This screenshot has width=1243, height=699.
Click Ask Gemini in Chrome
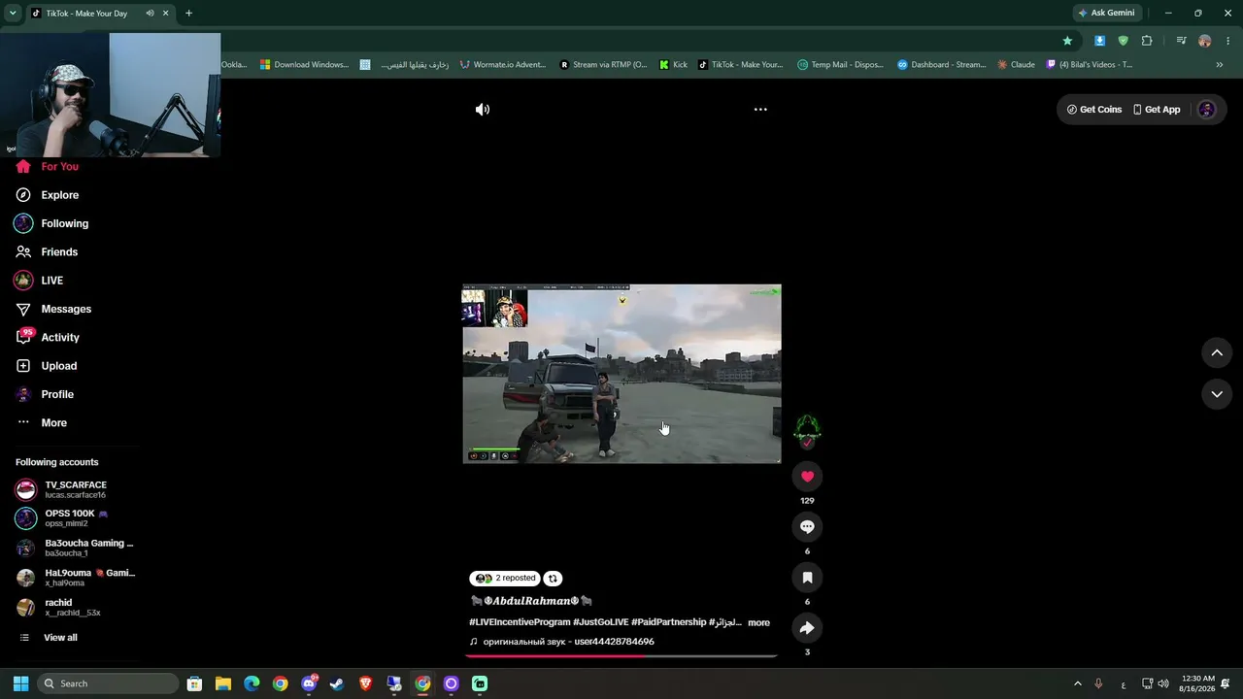1106,14
